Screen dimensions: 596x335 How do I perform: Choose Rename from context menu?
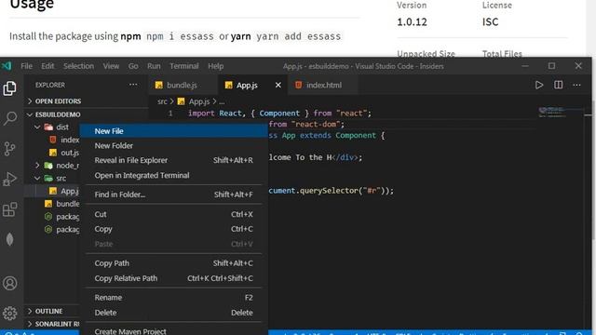pos(174,298)
